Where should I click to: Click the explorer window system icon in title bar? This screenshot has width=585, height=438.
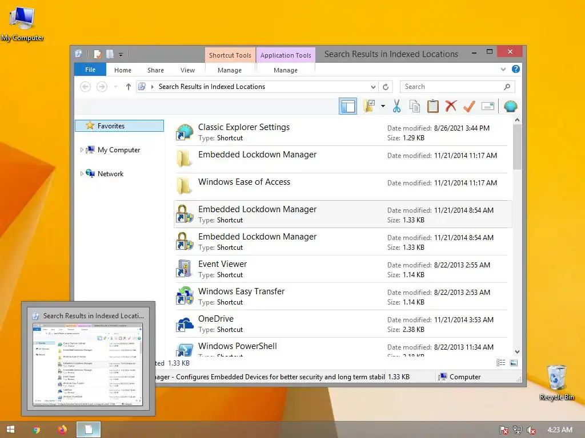78,54
